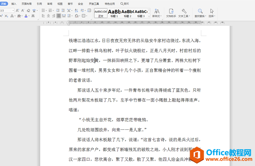Click the 查找 search box in ribbon tabs
Image resolution: width=255 pixels, height=166 pixels.
click(124, 4)
